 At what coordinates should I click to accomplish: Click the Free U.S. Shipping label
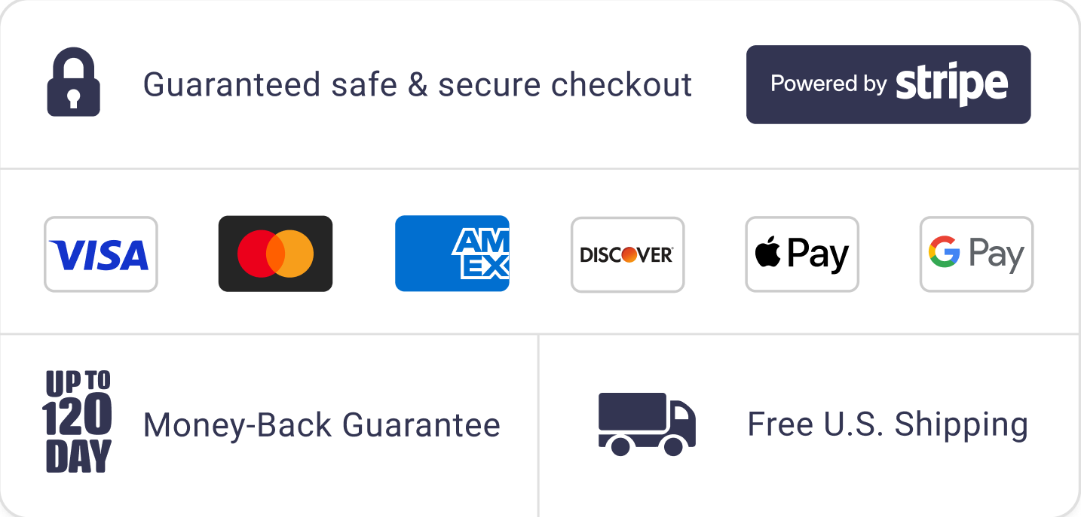887,424
